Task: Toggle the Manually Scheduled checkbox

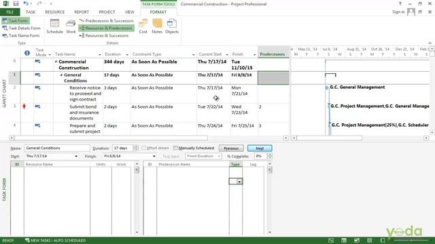Action: [x=175, y=148]
